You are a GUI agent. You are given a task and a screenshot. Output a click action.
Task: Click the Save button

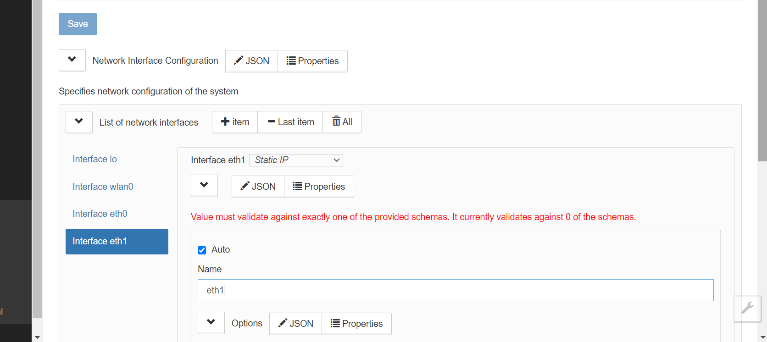click(x=78, y=24)
